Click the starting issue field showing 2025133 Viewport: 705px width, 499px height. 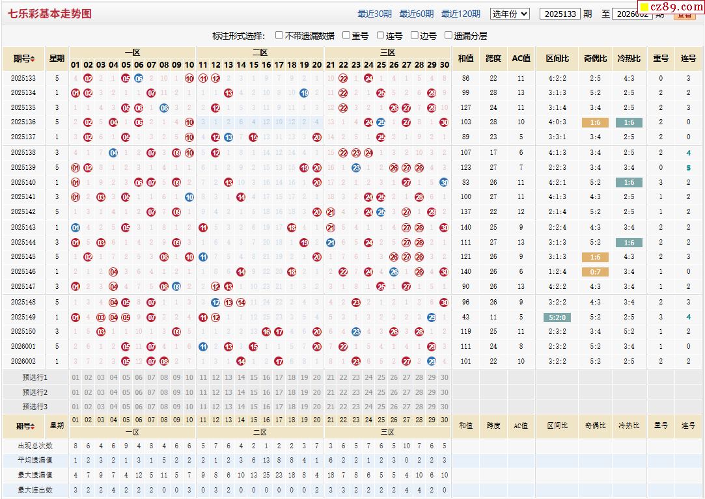[559, 14]
